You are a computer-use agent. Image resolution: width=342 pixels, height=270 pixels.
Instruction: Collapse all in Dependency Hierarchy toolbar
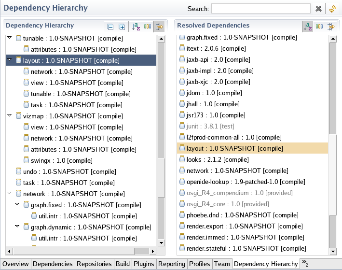[110, 27]
